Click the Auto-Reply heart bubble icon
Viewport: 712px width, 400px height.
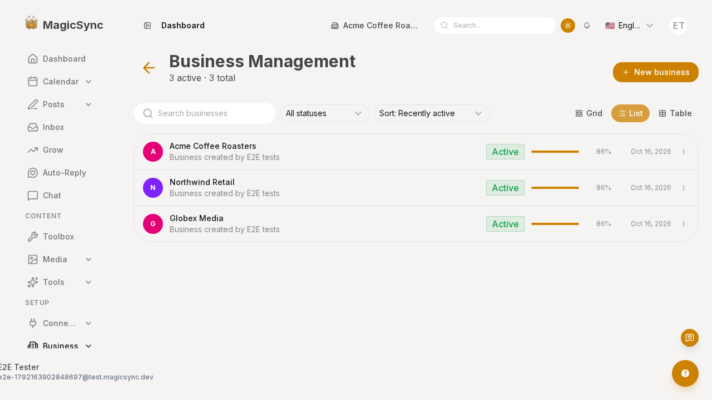[x=33, y=173]
